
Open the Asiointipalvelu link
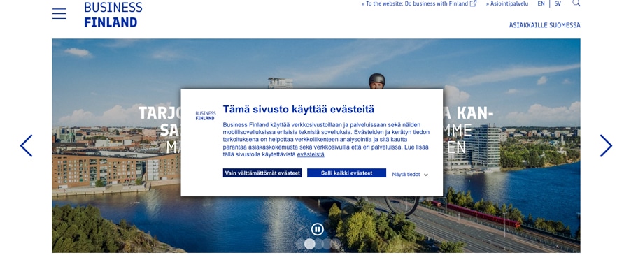point(507,3)
